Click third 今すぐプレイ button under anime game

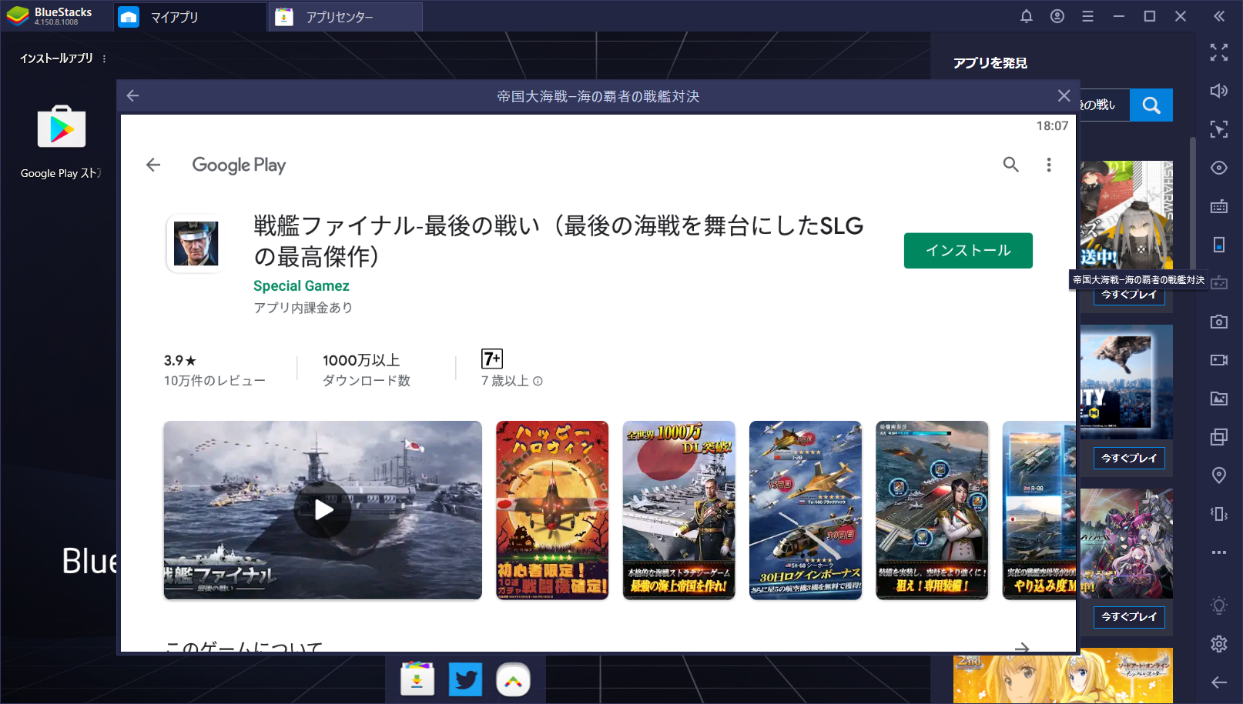pos(1129,617)
